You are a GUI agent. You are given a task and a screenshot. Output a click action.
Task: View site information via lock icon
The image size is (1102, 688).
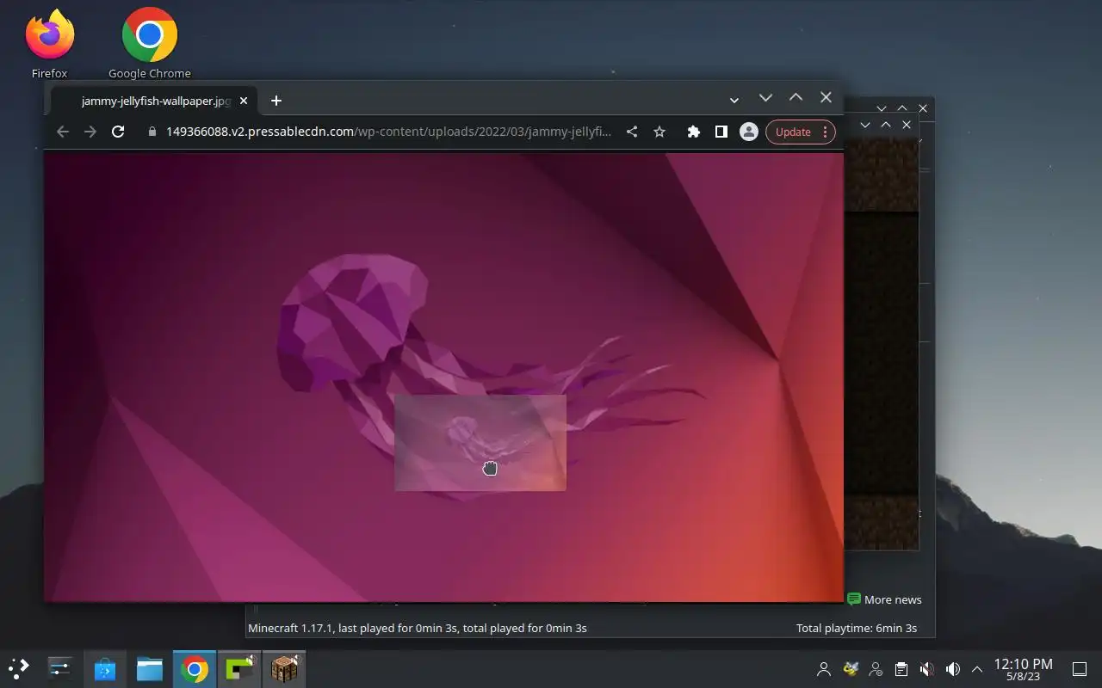[x=152, y=132]
